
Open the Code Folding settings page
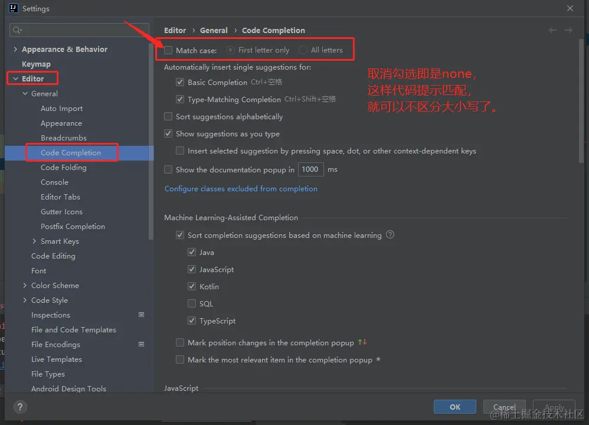point(63,168)
